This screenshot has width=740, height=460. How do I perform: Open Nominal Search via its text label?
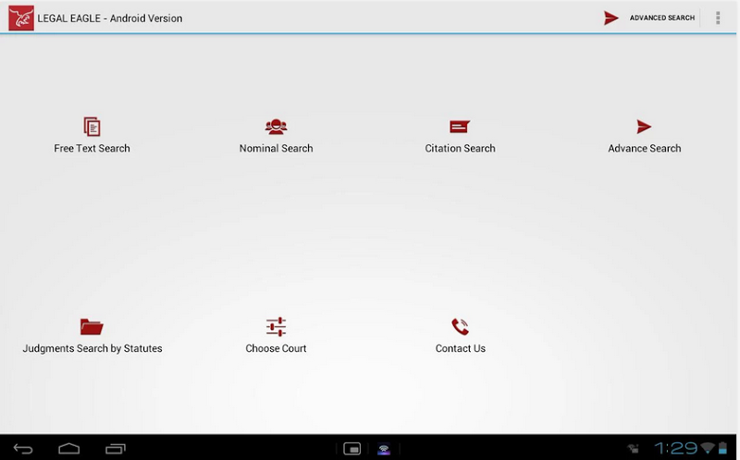tap(276, 148)
